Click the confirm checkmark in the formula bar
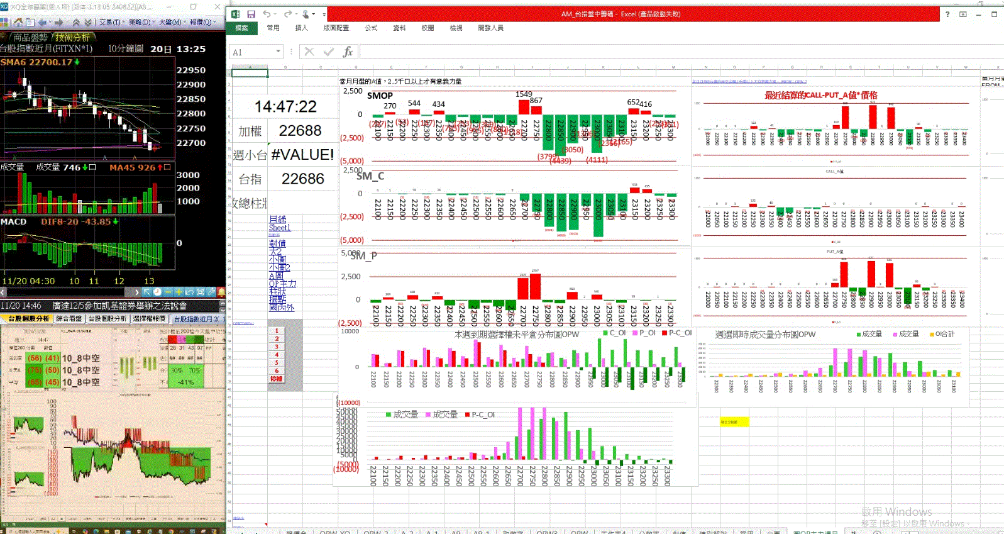Viewport: 1004px width, 534px height. pyautogui.click(x=329, y=52)
